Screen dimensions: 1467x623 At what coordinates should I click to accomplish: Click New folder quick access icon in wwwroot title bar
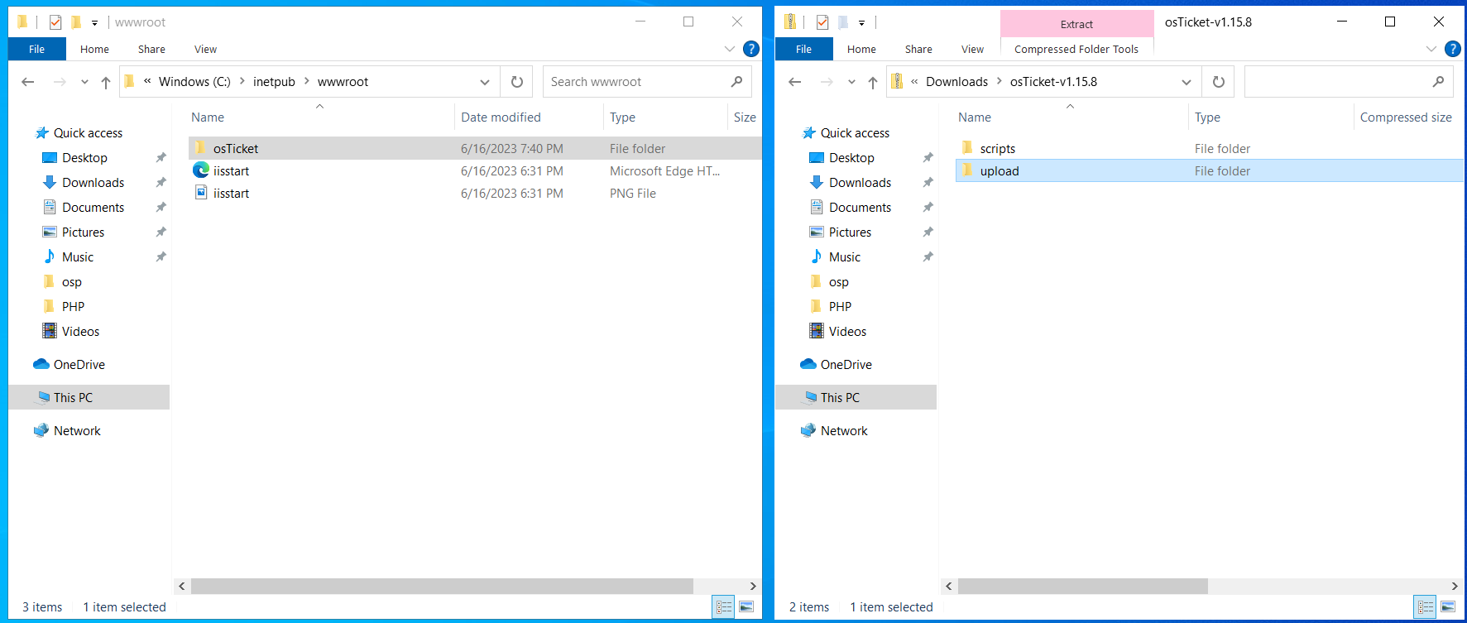click(75, 22)
